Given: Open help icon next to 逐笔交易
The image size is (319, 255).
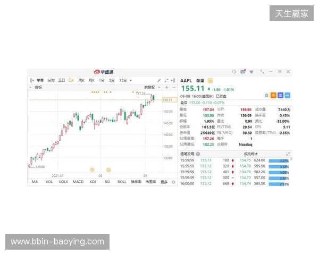Looking at the screenshot, I should (x=198, y=154).
